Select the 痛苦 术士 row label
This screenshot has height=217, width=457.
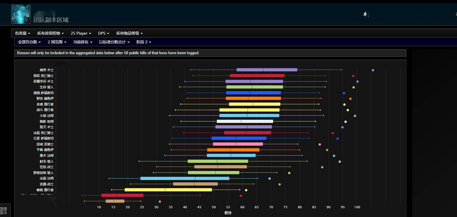tap(47, 70)
